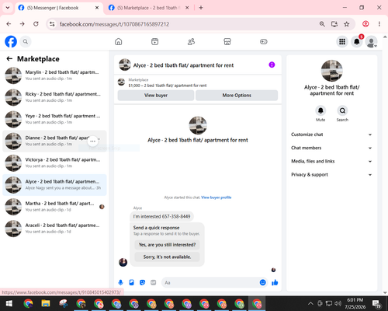Viewport: 388px width, 311px height.
Task: Choose a GIF from the GIF icon
Action: point(154,282)
